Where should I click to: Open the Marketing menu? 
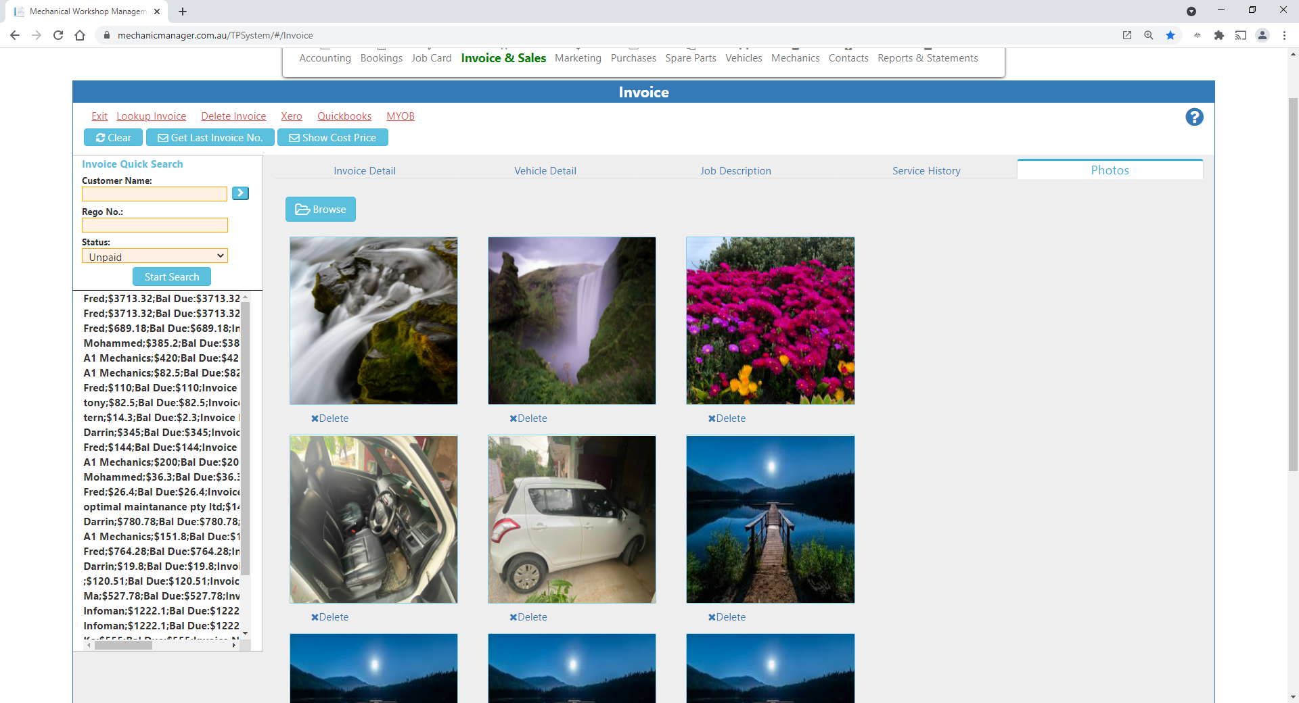pyautogui.click(x=578, y=58)
